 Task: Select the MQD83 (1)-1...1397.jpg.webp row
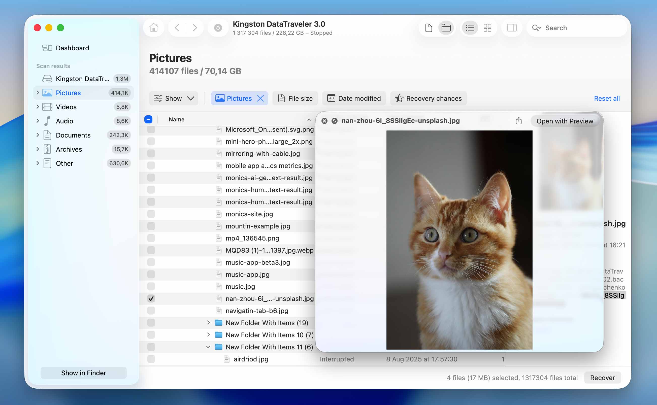point(227,250)
